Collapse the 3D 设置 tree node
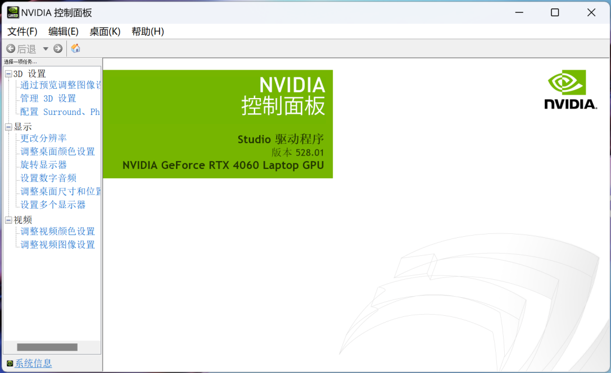This screenshot has width=611, height=373. (x=8, y=74)
